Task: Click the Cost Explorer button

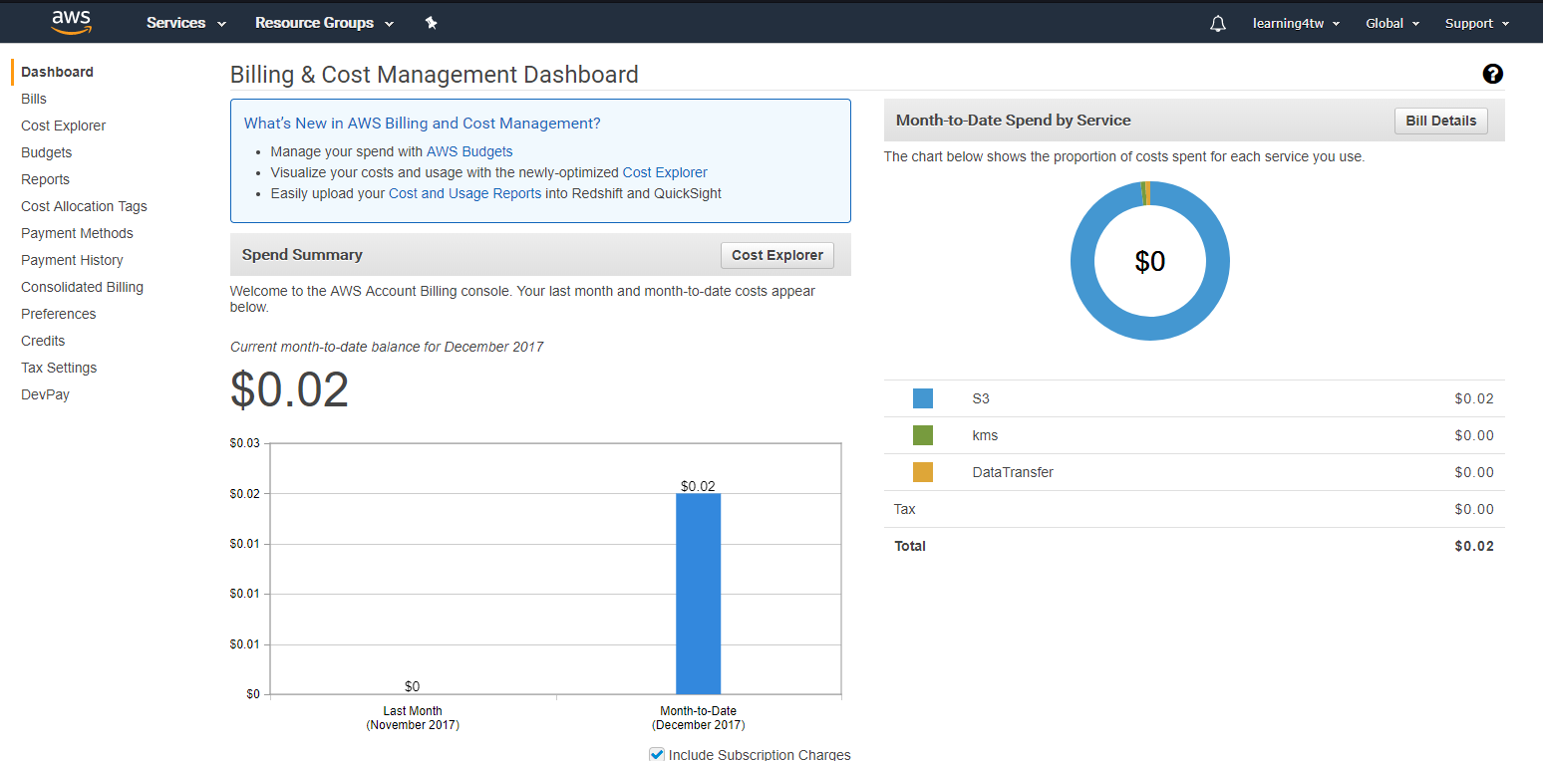Action: coord(776,255)
